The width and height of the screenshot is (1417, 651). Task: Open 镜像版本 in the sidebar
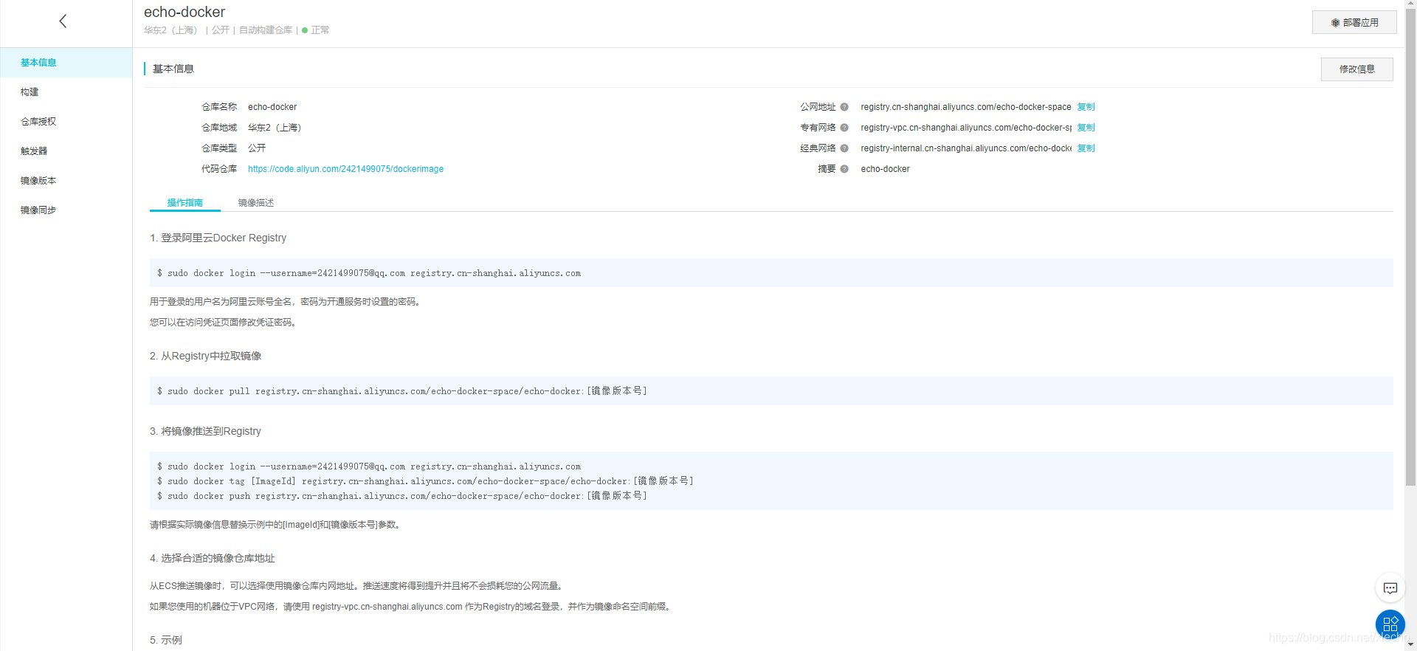click(66, 181)
